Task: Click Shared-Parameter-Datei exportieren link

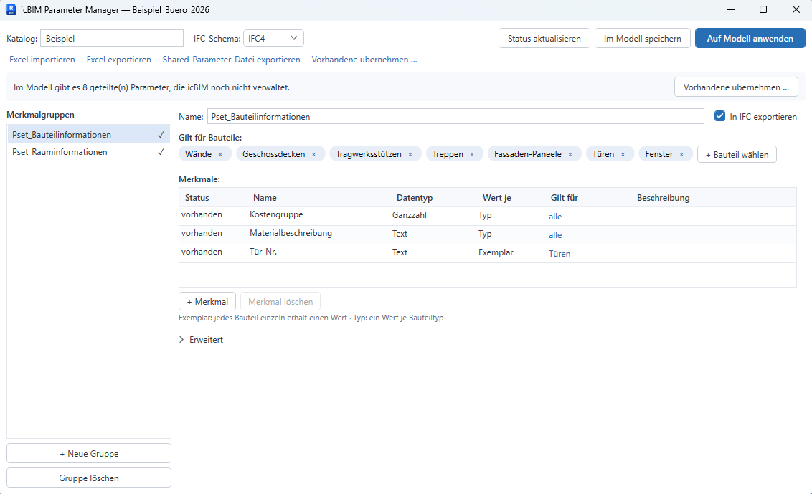Action: 232,60
